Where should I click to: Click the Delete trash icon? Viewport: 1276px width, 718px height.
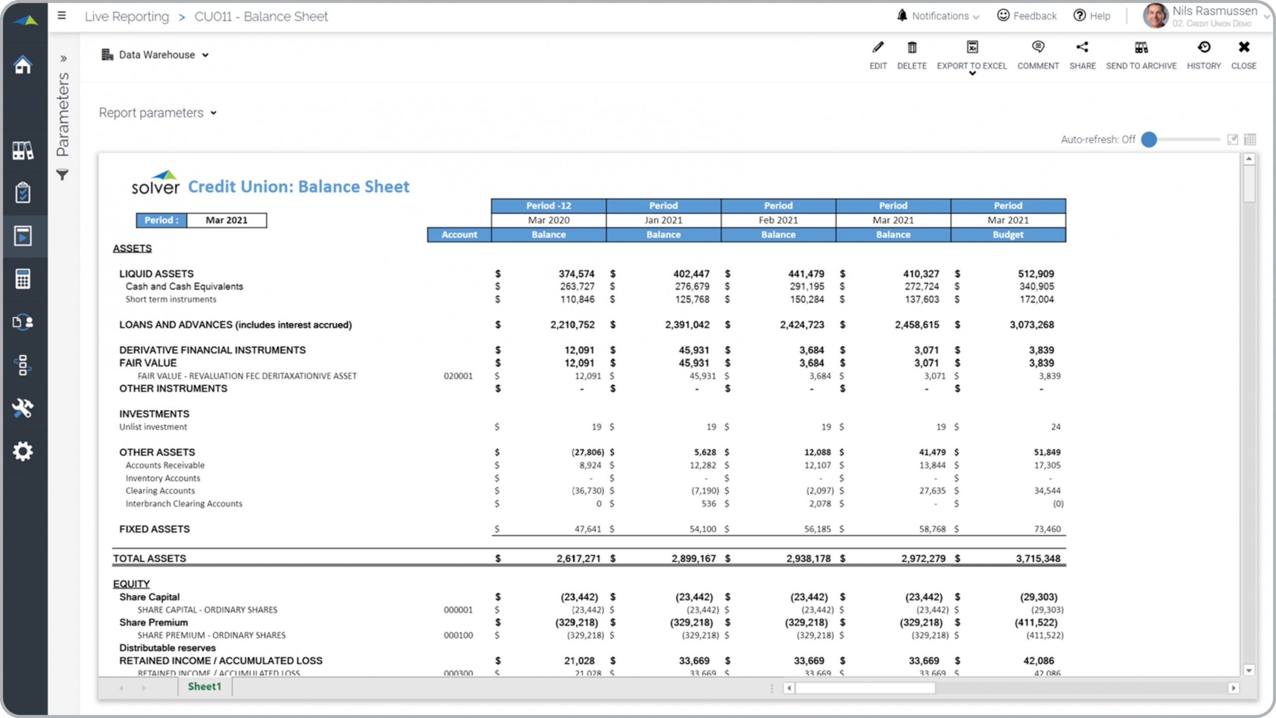[912, 48]
